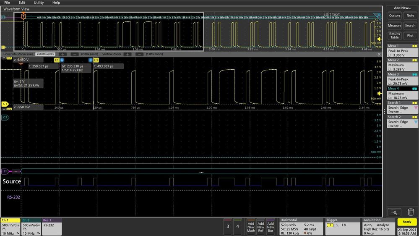The image size is (419, 236).
Task: Click the trash delete icon
Action: pos(411,212)
